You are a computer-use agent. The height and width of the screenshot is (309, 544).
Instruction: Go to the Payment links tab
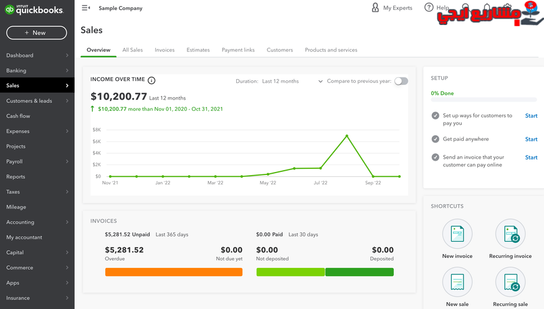[238, 50]
